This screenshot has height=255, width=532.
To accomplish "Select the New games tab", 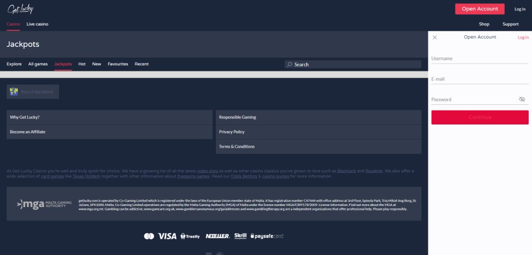I will click(x=96, y=64).
